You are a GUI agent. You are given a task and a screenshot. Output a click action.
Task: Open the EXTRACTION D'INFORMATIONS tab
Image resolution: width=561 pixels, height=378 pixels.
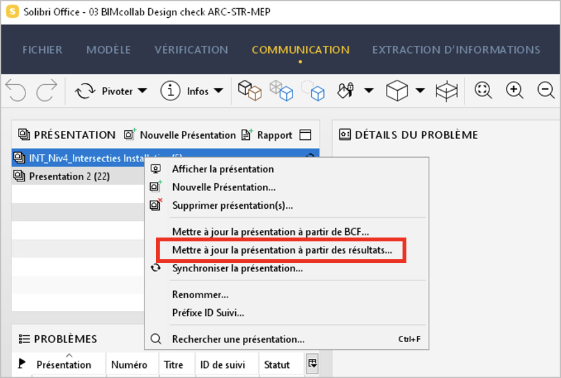456,50
